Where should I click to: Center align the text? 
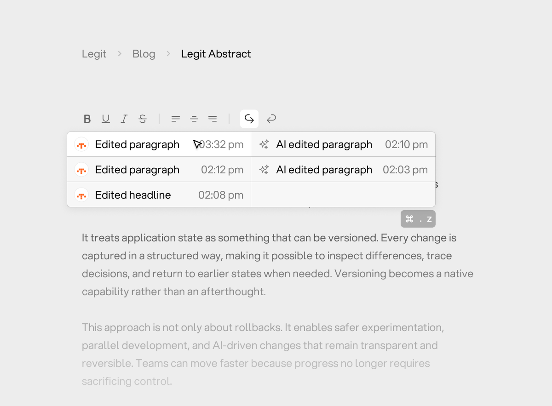pyautogui.click(x=194, y=119)
